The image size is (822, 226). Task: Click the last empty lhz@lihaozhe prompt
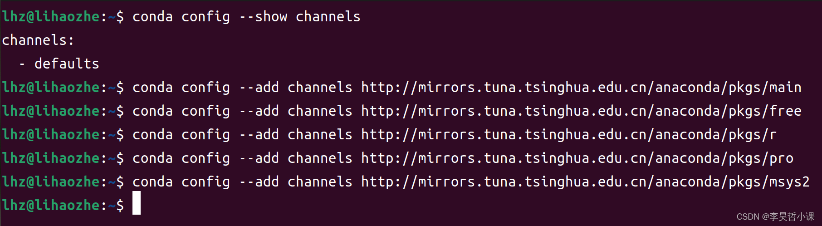63,206
